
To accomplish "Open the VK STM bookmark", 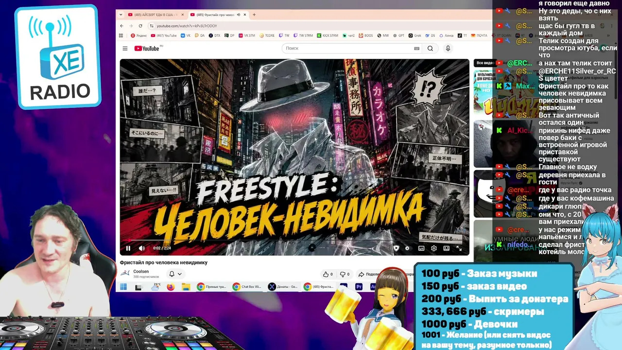I will coord(247,35).
